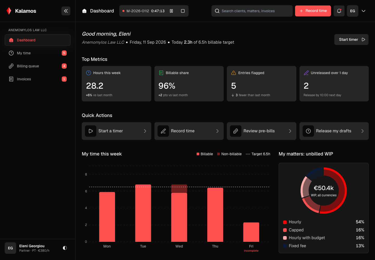Image resolution: width=375 pixels, height=260 pixels.
Task: Click the Unreleased over 1 day pen icon
Action: [306, 73]
